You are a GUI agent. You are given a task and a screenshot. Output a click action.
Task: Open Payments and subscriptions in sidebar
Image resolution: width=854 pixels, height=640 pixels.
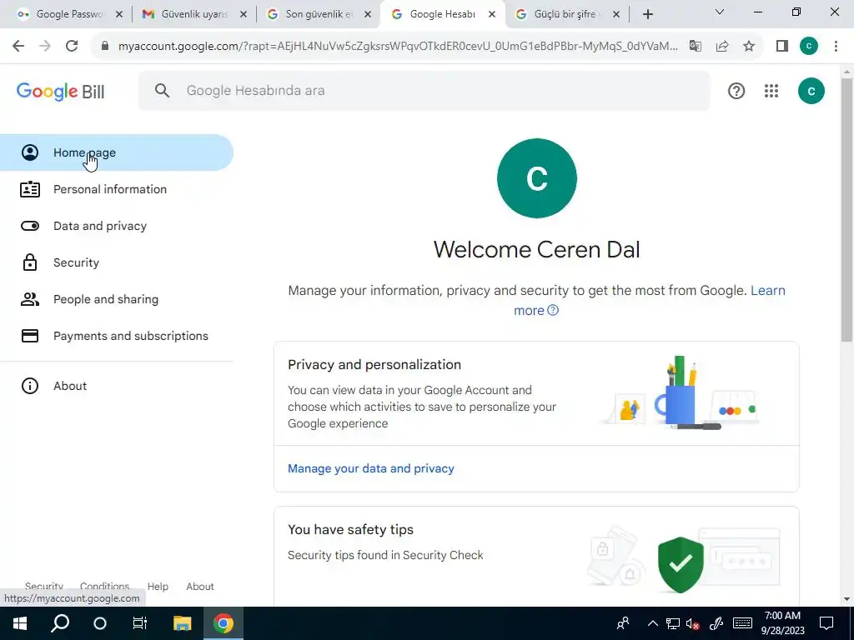[117, 336]
